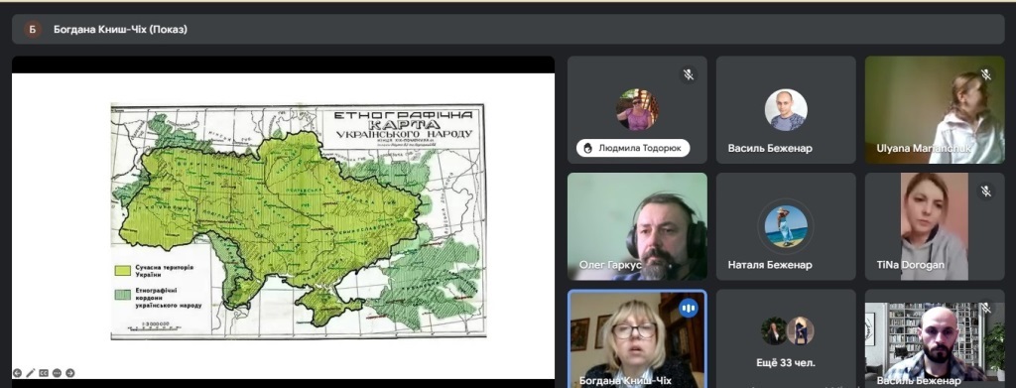This screenshot has width=1016, height=388.
Task: Select Наталя Беженар avatar tile
Action: [786, 226]
